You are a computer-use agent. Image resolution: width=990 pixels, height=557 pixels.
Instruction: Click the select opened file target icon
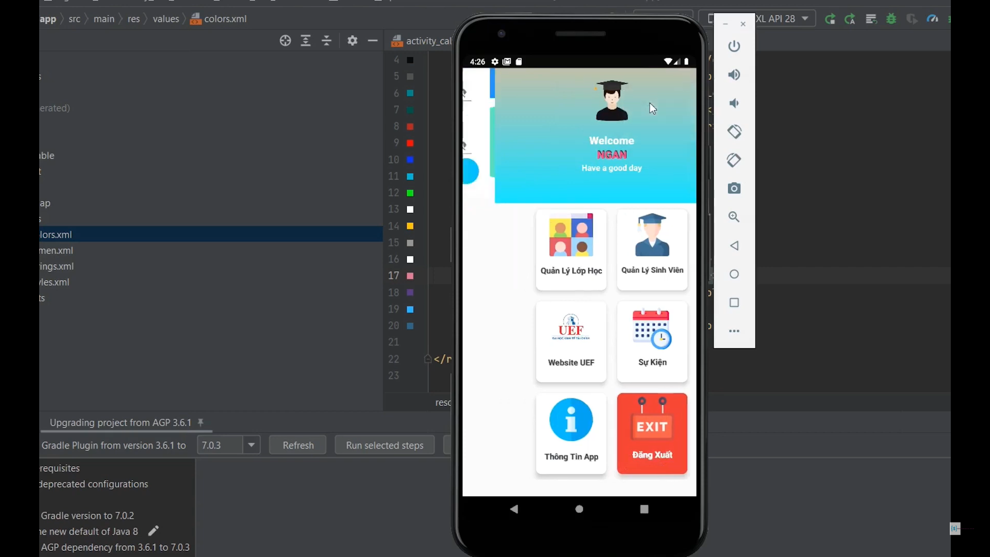285,41
